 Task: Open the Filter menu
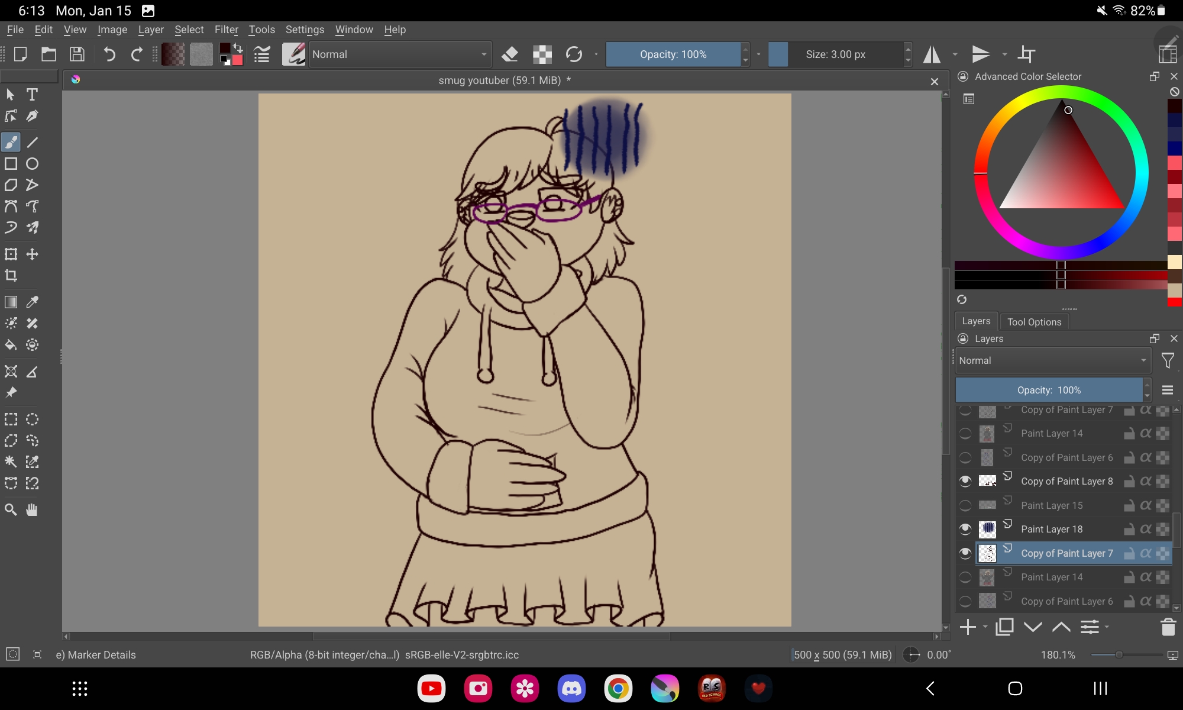point(226,30)
